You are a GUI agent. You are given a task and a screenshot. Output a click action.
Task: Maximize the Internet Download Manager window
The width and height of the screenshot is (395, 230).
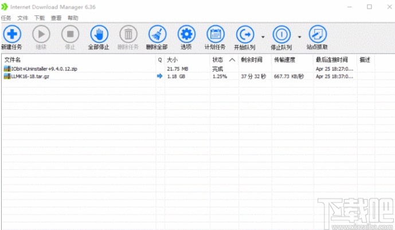tap(369, 7)
